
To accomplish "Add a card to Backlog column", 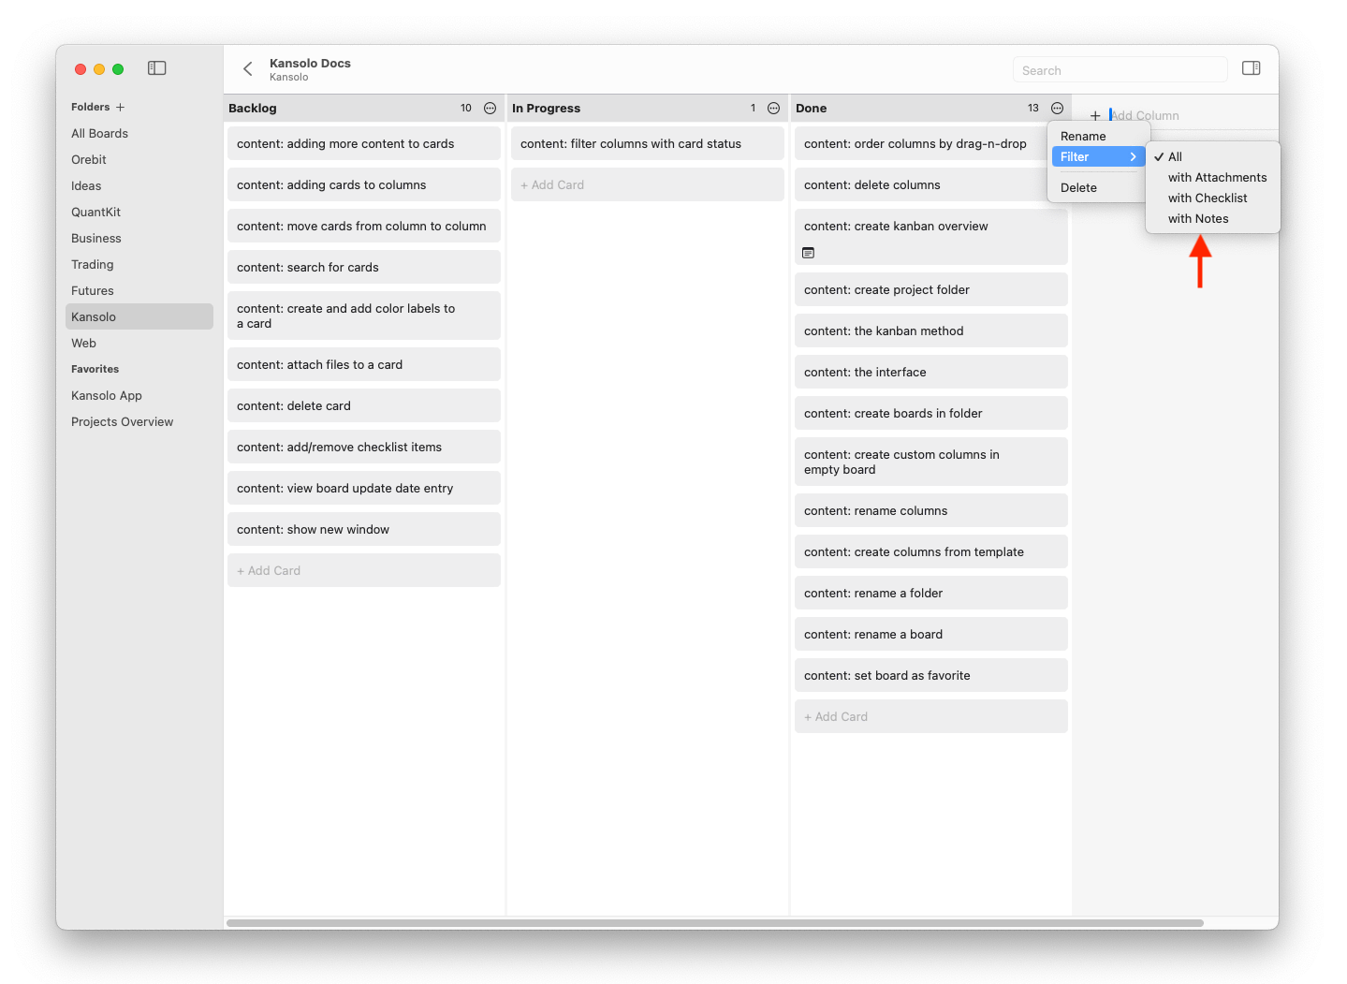I will click(x=364, y=570).
